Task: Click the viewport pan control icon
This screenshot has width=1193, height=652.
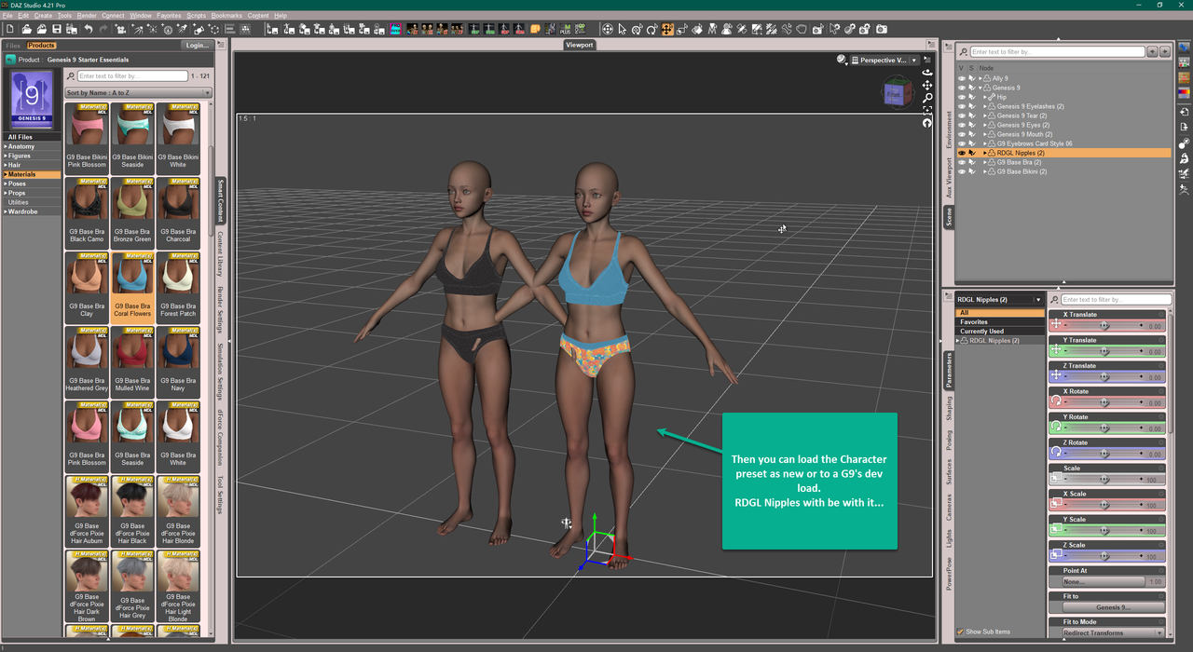Action: (x=927, y=85)
